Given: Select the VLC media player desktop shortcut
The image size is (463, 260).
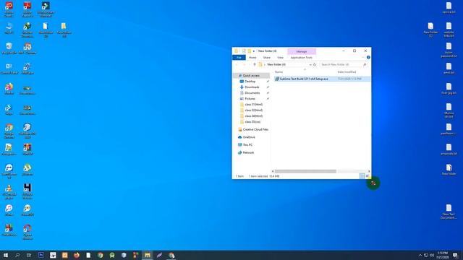Looking at the screenshot, I should (9, 191).
